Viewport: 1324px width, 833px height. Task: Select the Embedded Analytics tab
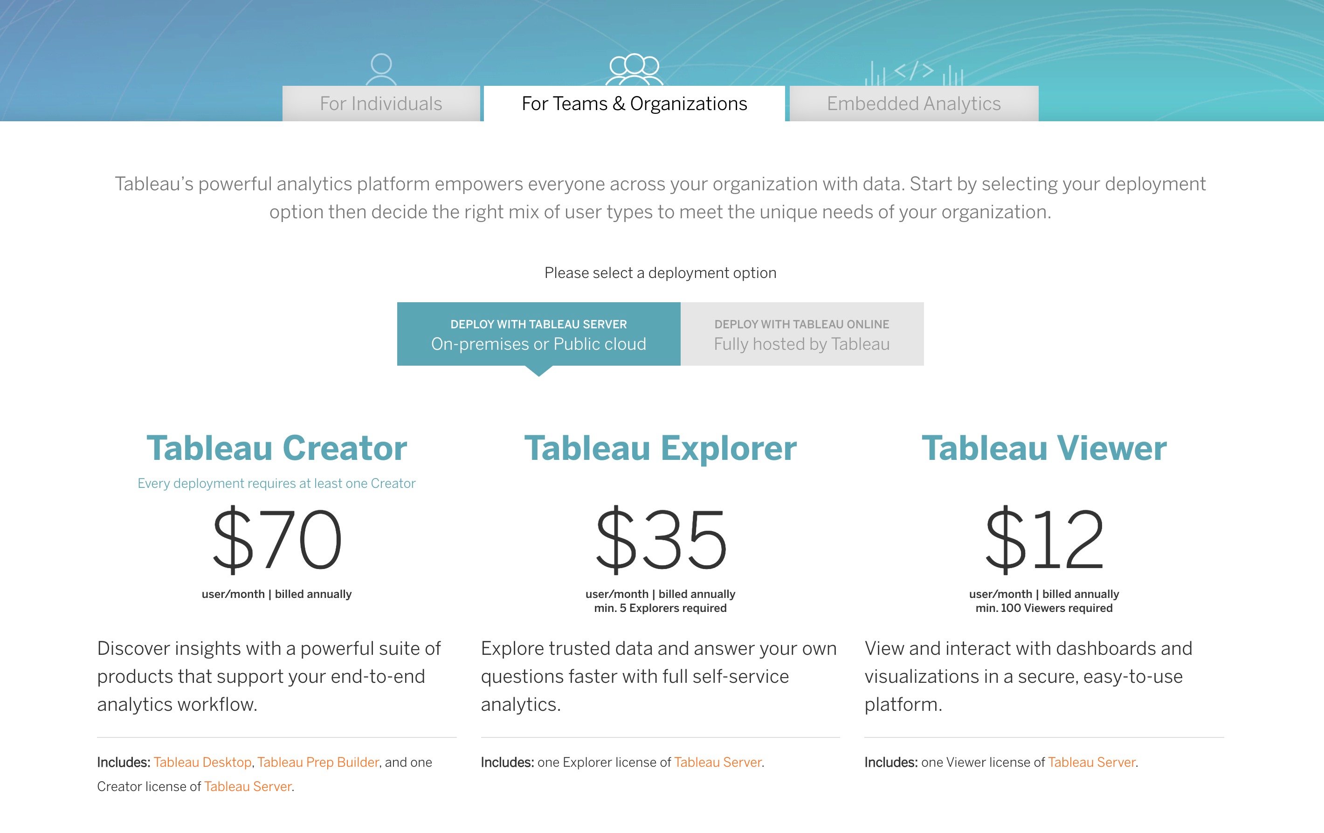point(912,103)
